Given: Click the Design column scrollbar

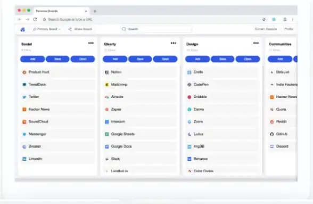Looking at the screenshot, I should tap(263, 119).
